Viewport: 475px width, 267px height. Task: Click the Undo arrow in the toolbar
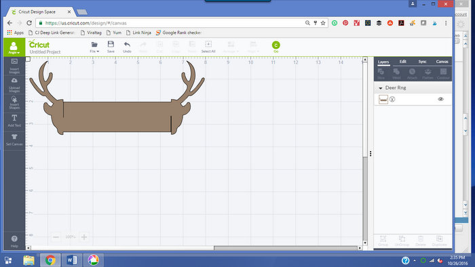point(127,47)
